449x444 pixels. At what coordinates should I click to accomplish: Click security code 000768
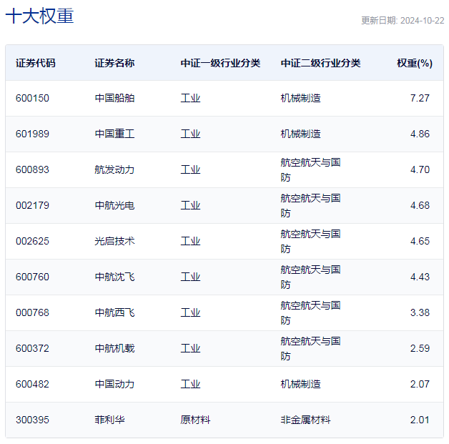tap(32, 312)
